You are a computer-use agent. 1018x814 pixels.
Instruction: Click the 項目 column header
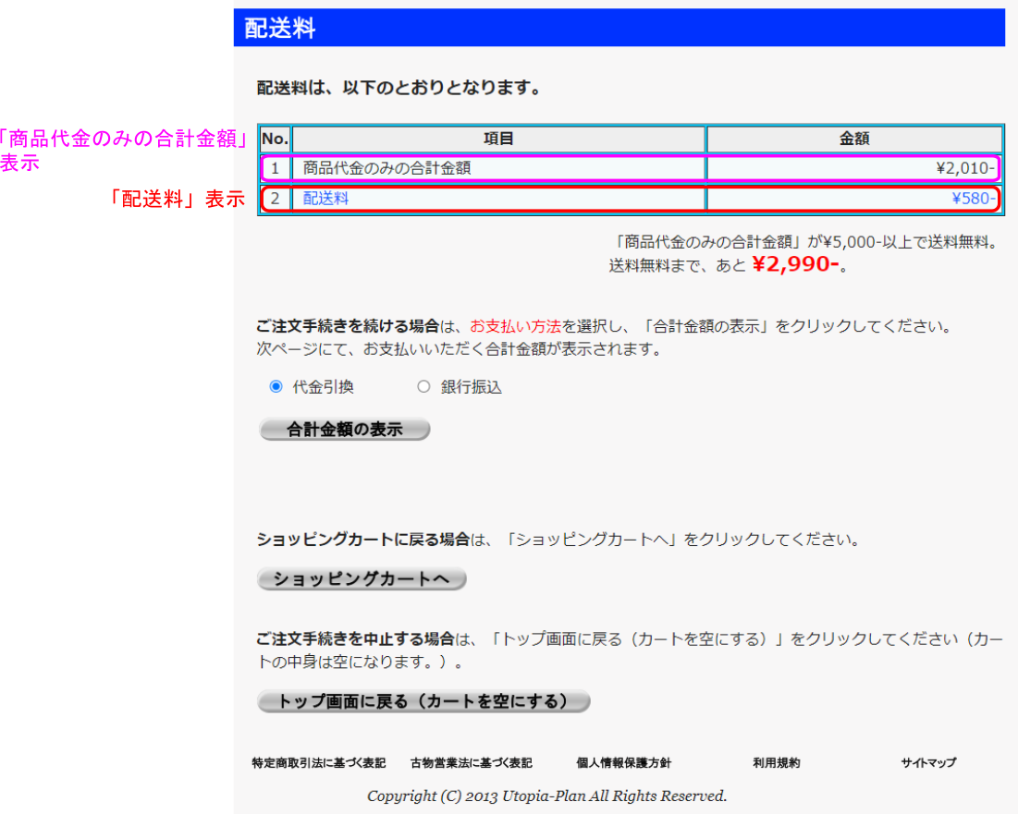(x=498, y=139)
